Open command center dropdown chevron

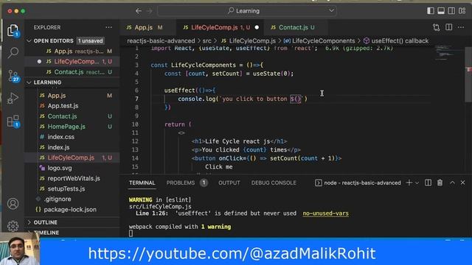[x=331, y=11]
